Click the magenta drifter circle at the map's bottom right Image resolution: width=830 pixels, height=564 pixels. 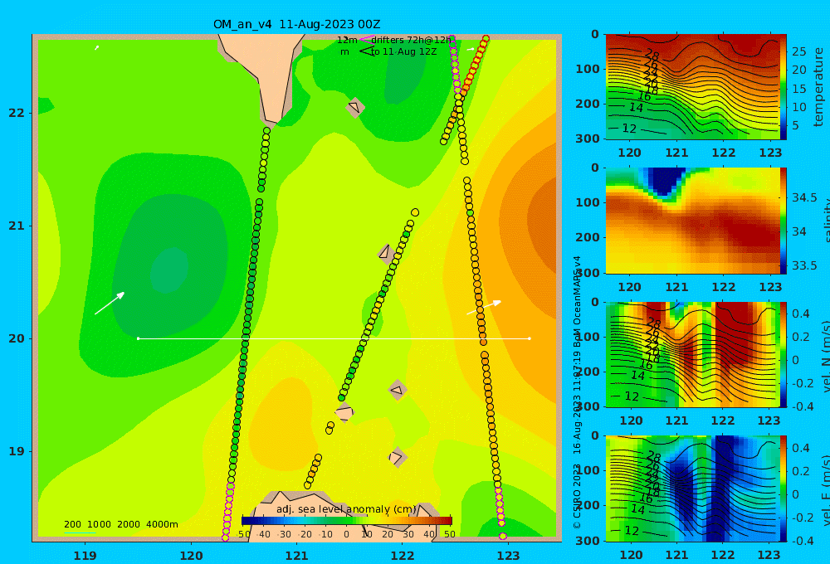(503, 536)
